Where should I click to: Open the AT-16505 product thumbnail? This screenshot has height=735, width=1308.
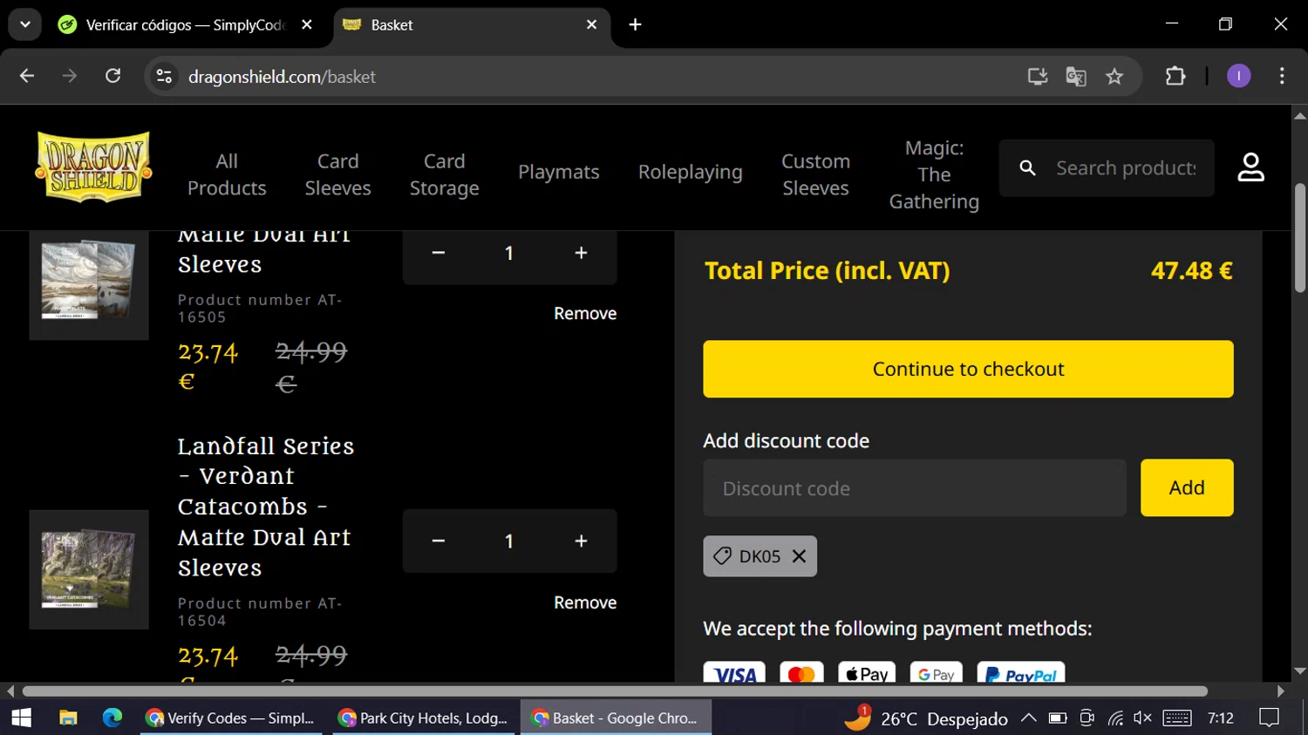click(x=89, y=285)
